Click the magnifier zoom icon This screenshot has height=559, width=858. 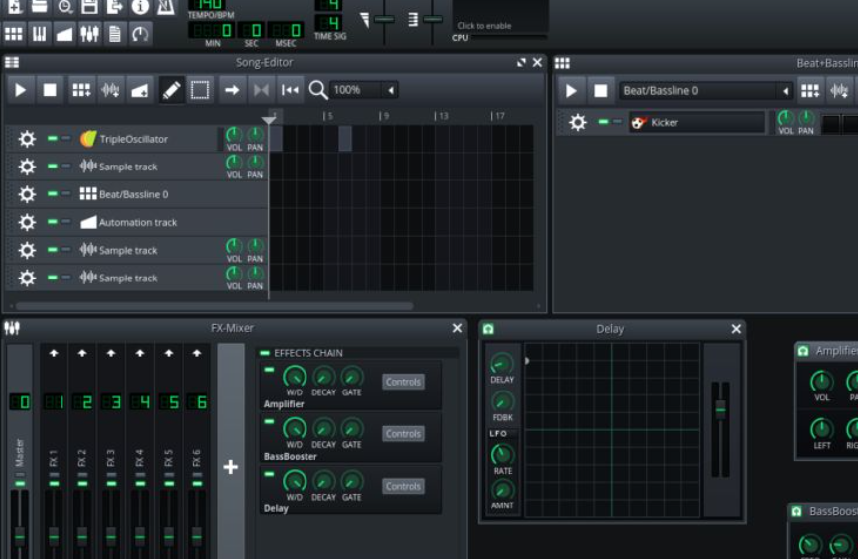pos(318,90)
